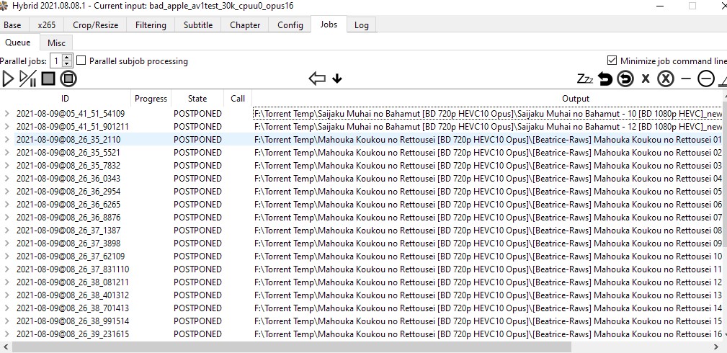Enable Parallel subjob processing checkbox
Image resolution: width=727 pixels, height=353 pixels.
[81, 61]
